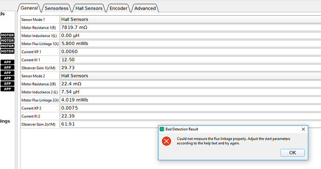Click the Bad Detection Result title icon
This screenshot has width=321, height=169.
tap(162, 129)
